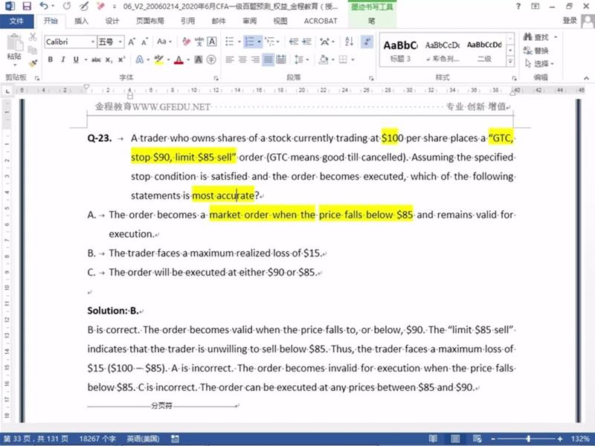Apply the 标题 3 heading style
Viewport: 595px width, 446px height.
[400, 51]
